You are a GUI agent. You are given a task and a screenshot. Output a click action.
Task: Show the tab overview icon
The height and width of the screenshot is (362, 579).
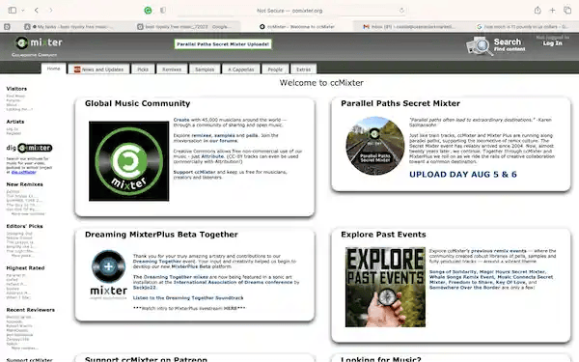(x=567, y=11)
